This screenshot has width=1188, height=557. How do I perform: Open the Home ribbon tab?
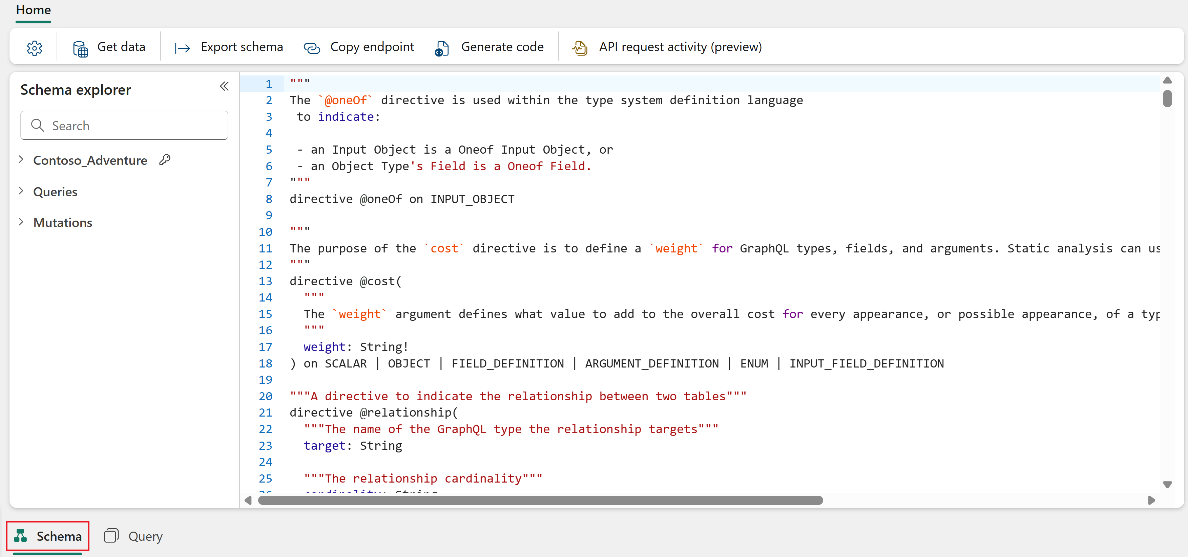pyautogui.click(x=33, y=10)
